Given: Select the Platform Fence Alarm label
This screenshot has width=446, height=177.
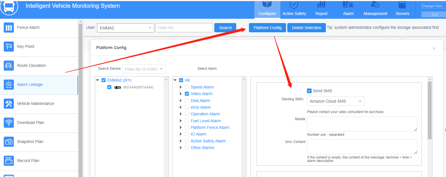Looking at the screenshot, I should click(x=210, y=127).
